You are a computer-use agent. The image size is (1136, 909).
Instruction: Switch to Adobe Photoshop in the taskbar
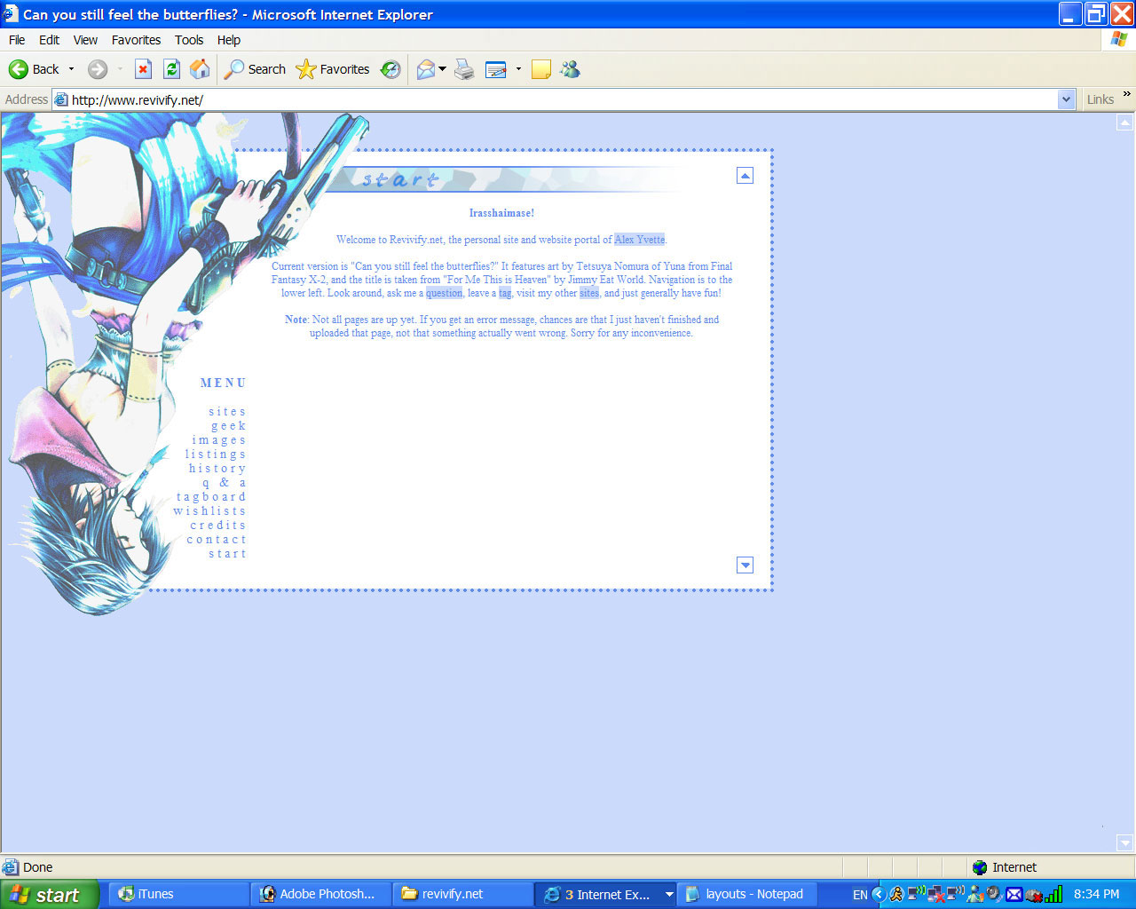pyautogui.click(x=320, y=895)
